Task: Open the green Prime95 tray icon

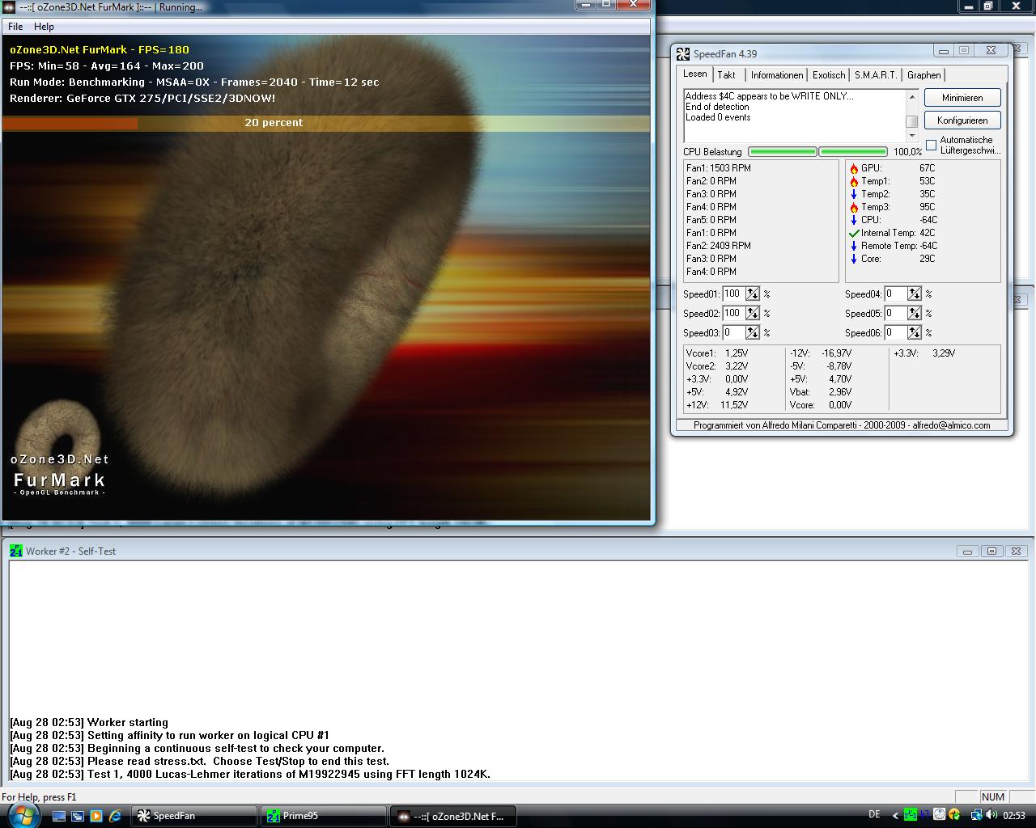Action: (911, 815)
